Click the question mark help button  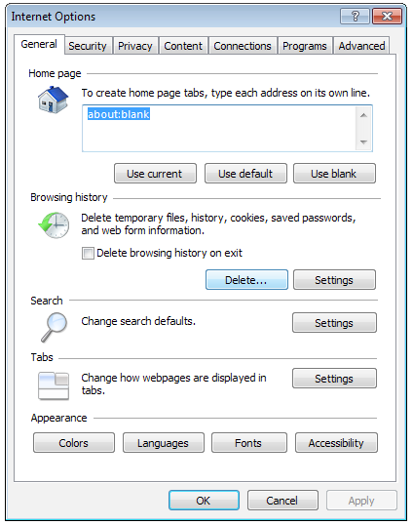[x=355, y=16]
